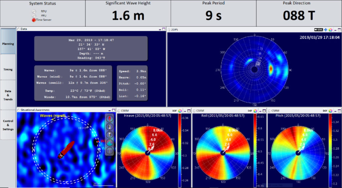The image size is (342, 188).
Task: Click DOF button in the Pitch CSRM panel
Action: tap(325, 110)
